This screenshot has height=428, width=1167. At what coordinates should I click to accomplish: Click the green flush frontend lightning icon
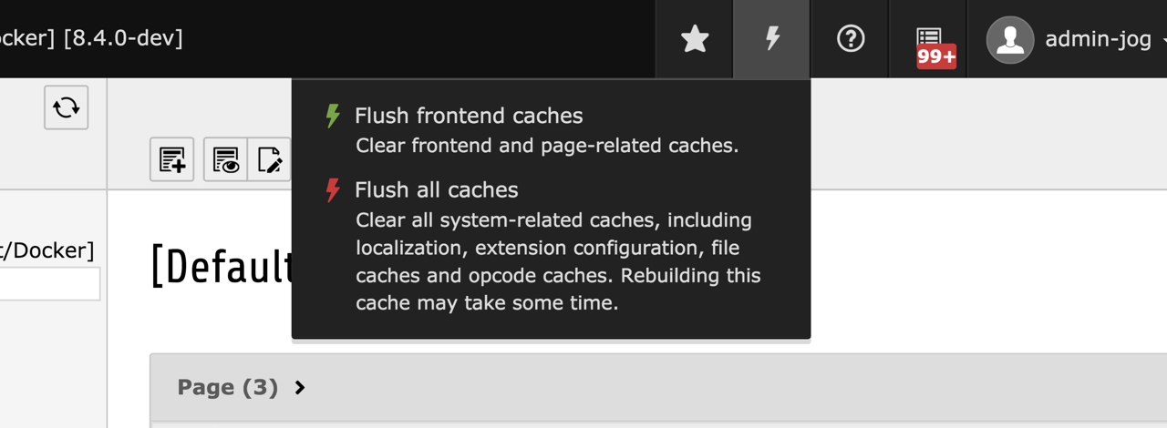(333, 116)
